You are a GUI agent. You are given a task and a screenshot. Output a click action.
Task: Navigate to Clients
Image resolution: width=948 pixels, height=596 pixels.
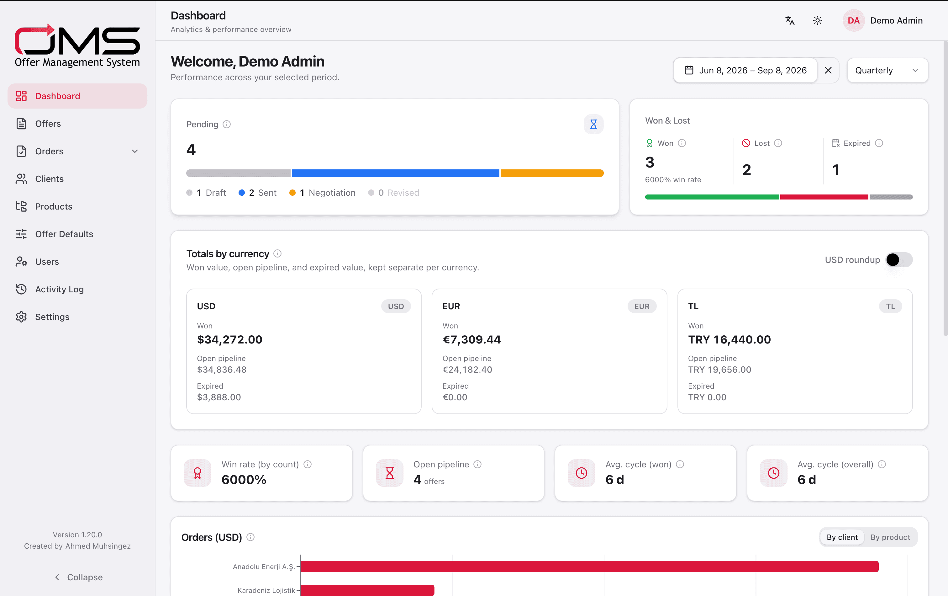click(x=77, y=179)
